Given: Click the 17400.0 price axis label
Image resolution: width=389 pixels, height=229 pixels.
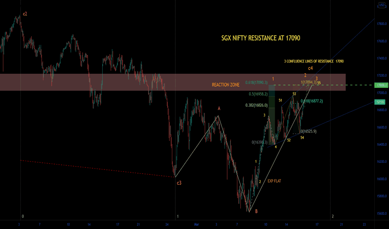Looking at the screenshot, I should click(381, 58).
